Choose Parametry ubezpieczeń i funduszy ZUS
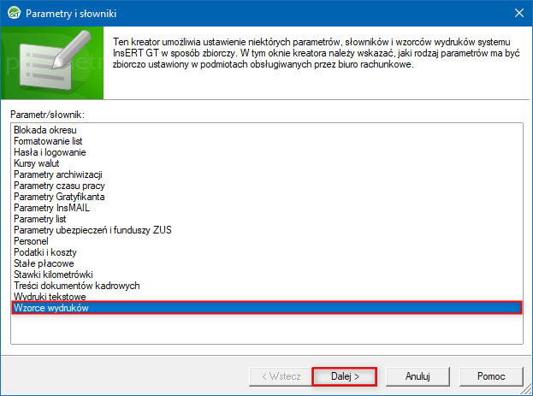This screenshot has height=396, width=533. (267, 230)
